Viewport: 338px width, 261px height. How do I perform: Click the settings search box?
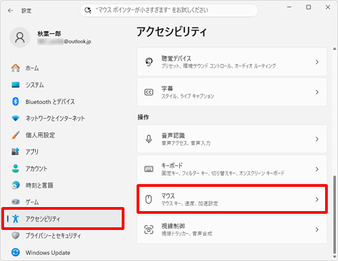tap(169, 10)
